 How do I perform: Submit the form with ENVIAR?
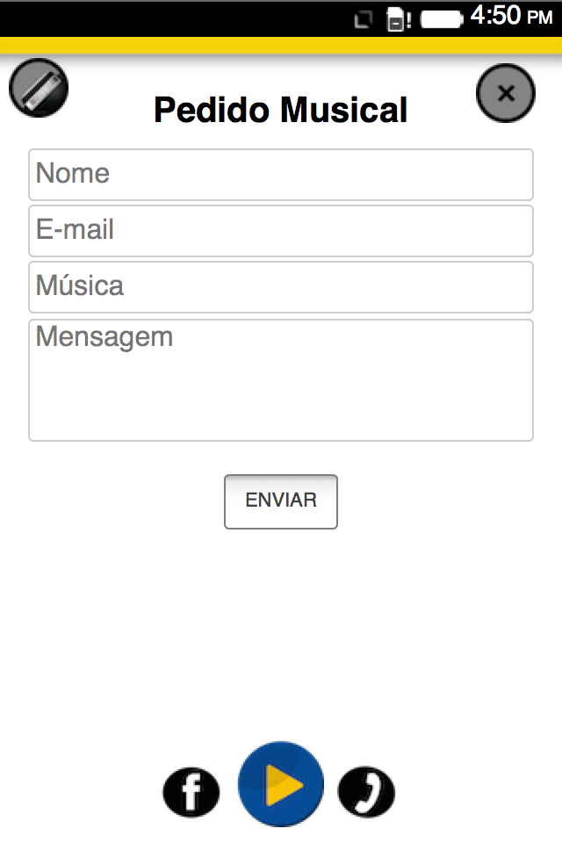281,501
